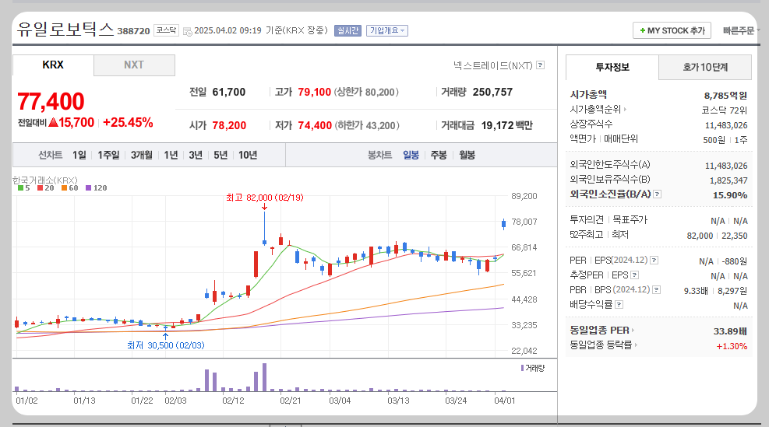Select 3개월 line chart range
Screen dimensions: 769x427
click(141, 156)
